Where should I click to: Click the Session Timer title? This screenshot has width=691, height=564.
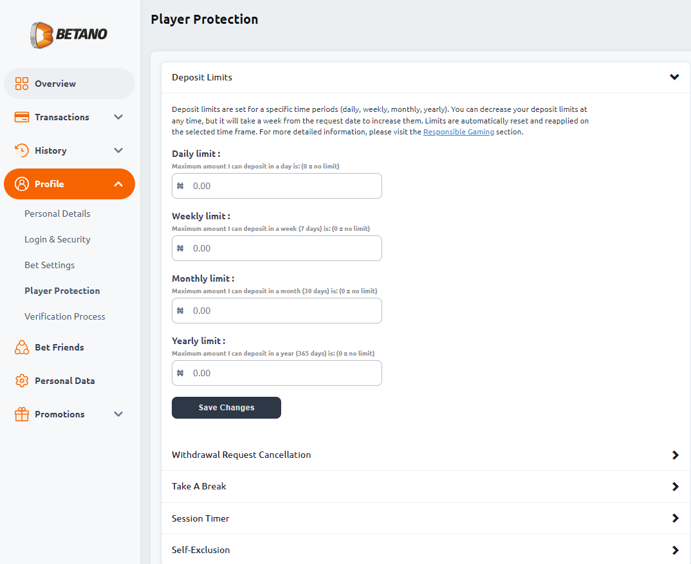point(201,518)
